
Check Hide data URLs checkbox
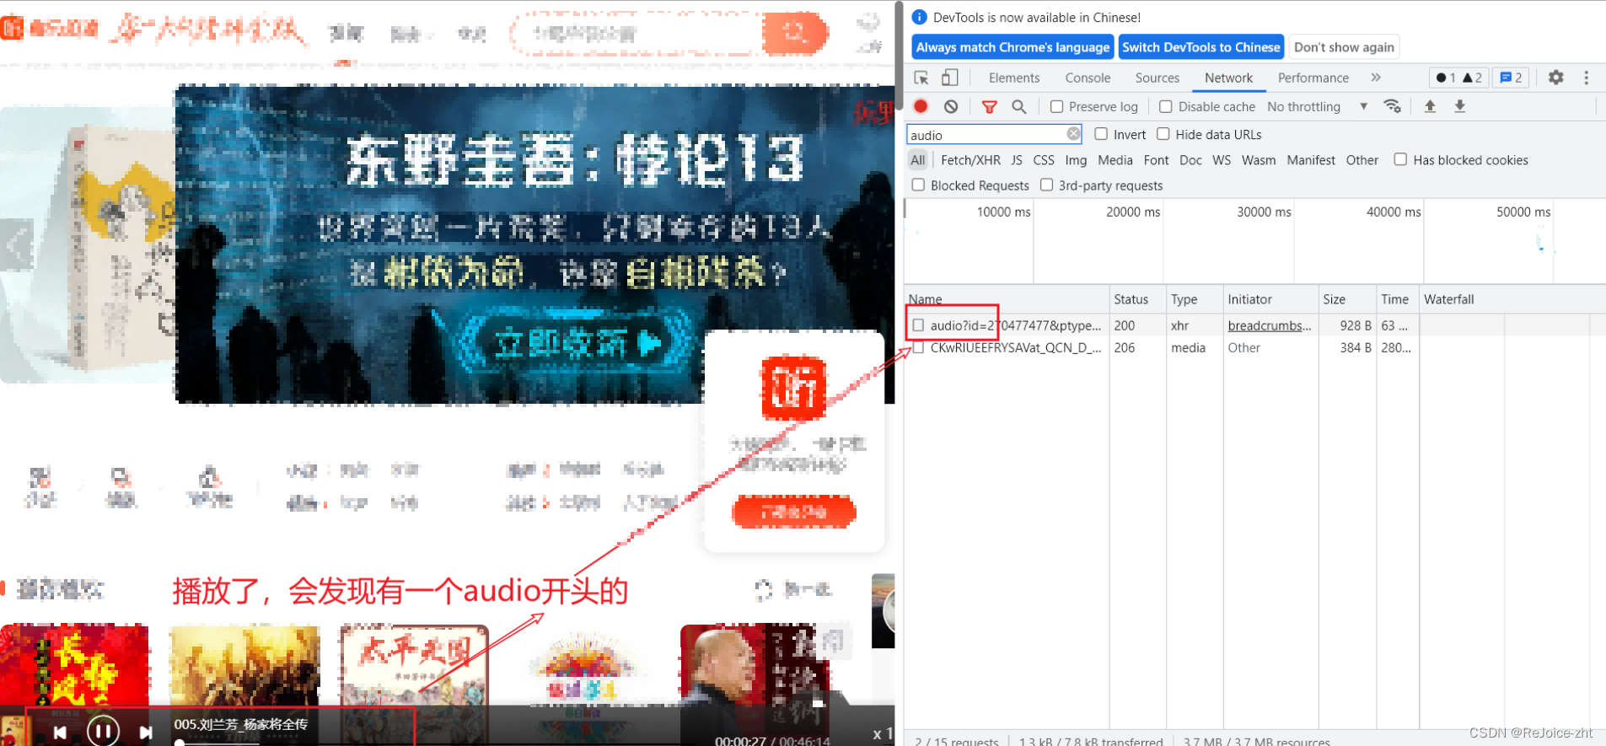click(x=1163, y=134)
